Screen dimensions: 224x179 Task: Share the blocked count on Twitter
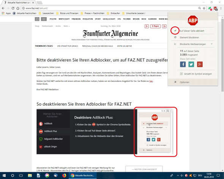click(191, 64)
